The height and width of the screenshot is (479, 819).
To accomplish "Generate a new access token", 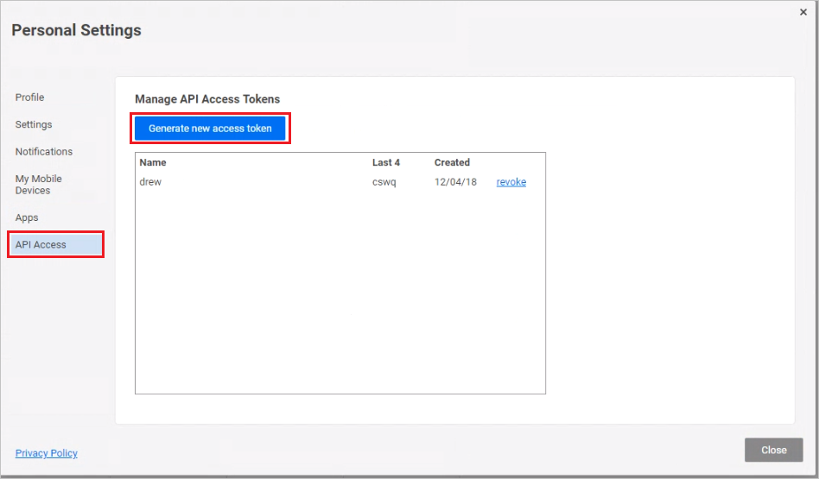I will pos(210,129).
